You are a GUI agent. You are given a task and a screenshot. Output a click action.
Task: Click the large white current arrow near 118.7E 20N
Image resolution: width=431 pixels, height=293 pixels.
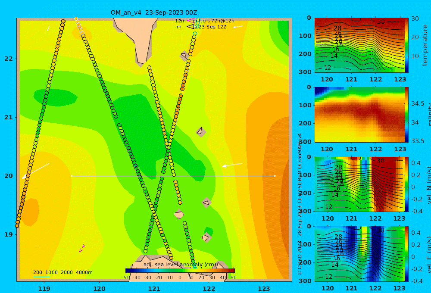tap(36, 171)
